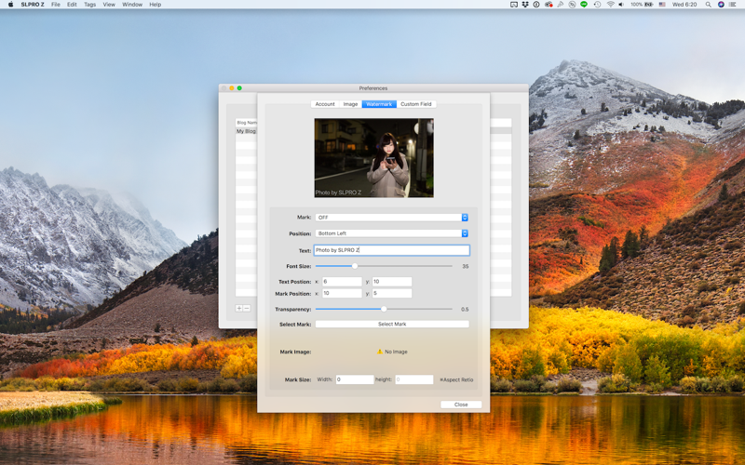Open the Edit menu
Image resolution: width=745 pixels, height=465 pixels.
click(x=72, y=5)
